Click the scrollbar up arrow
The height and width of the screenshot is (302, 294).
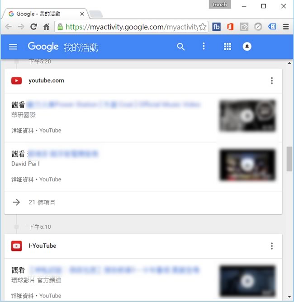pos(289,63)
